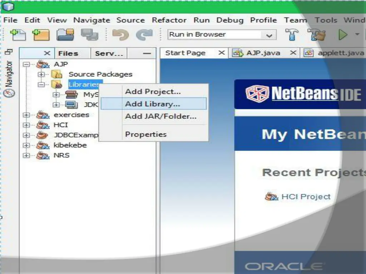Click the Build Project hammer icon
The image size is (366, 274).
(x=292, y=35)
